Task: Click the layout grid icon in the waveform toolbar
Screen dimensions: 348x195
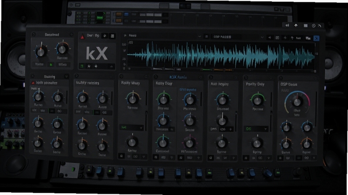Action: pyautogui.click(x=277, y=38)
